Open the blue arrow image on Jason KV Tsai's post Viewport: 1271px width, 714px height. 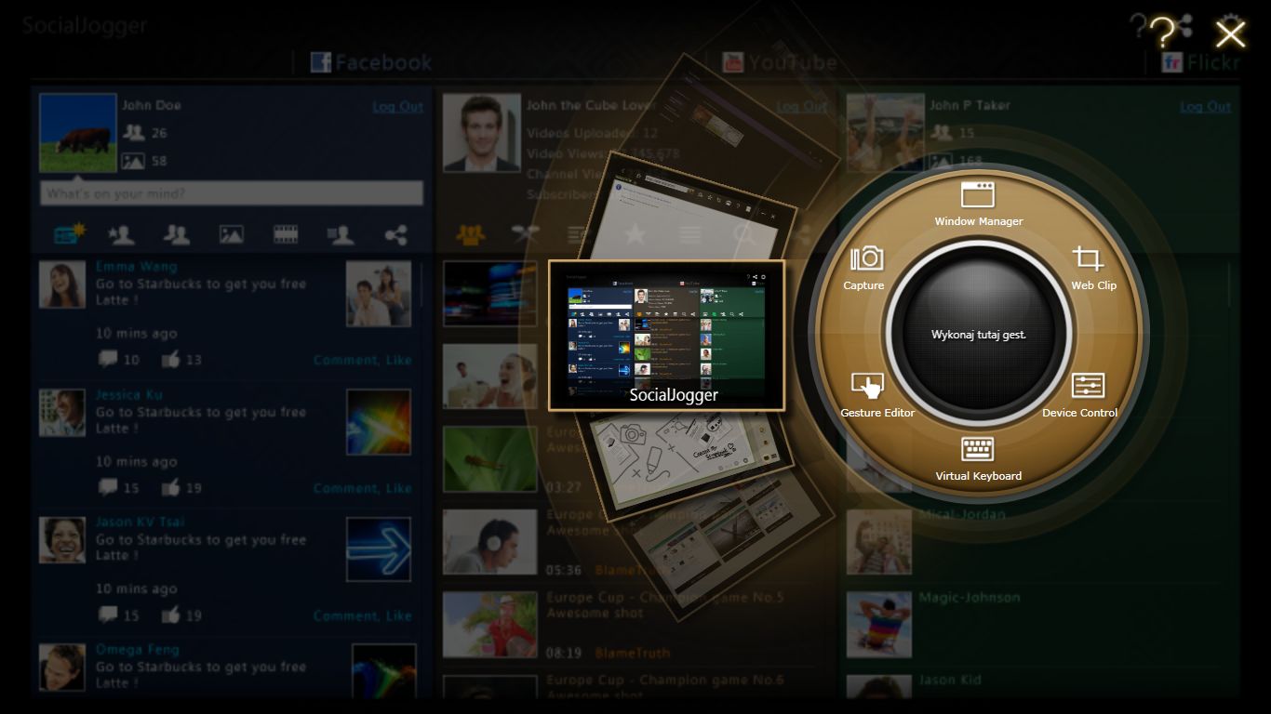point(379,549)
